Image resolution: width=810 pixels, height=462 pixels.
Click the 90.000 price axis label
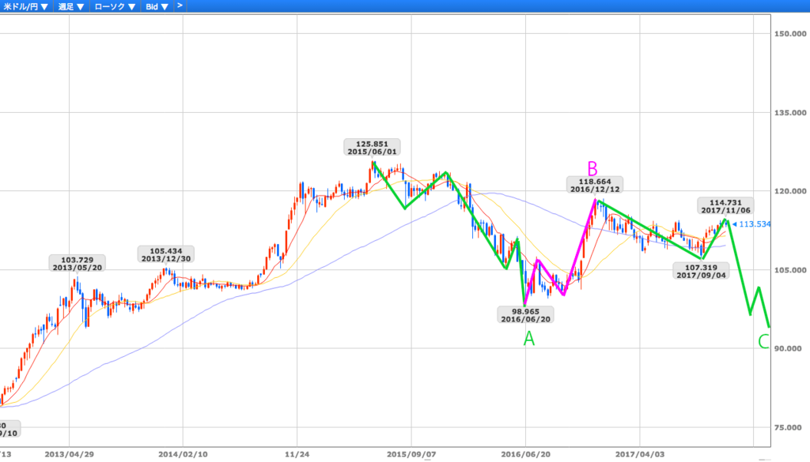(x=788, y=348)
